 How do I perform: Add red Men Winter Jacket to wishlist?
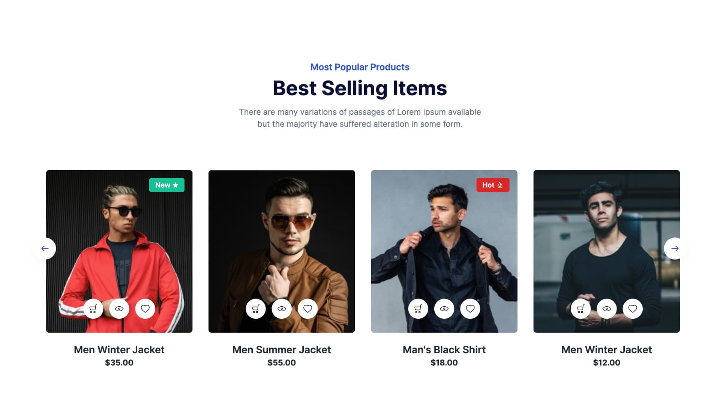145,309
